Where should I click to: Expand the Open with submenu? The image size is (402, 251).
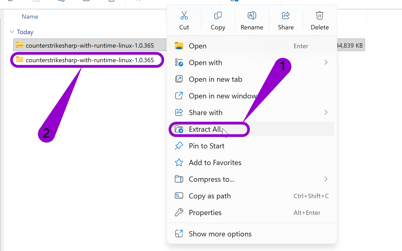pyautogui.click(x=326, y=62)
